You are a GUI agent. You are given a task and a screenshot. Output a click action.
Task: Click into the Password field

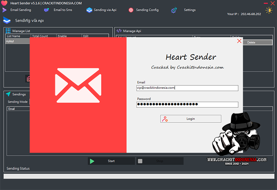[x=187, y=105]
